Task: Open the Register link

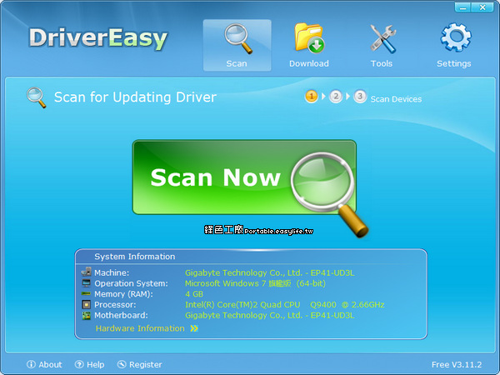Action: click(145, 364)
